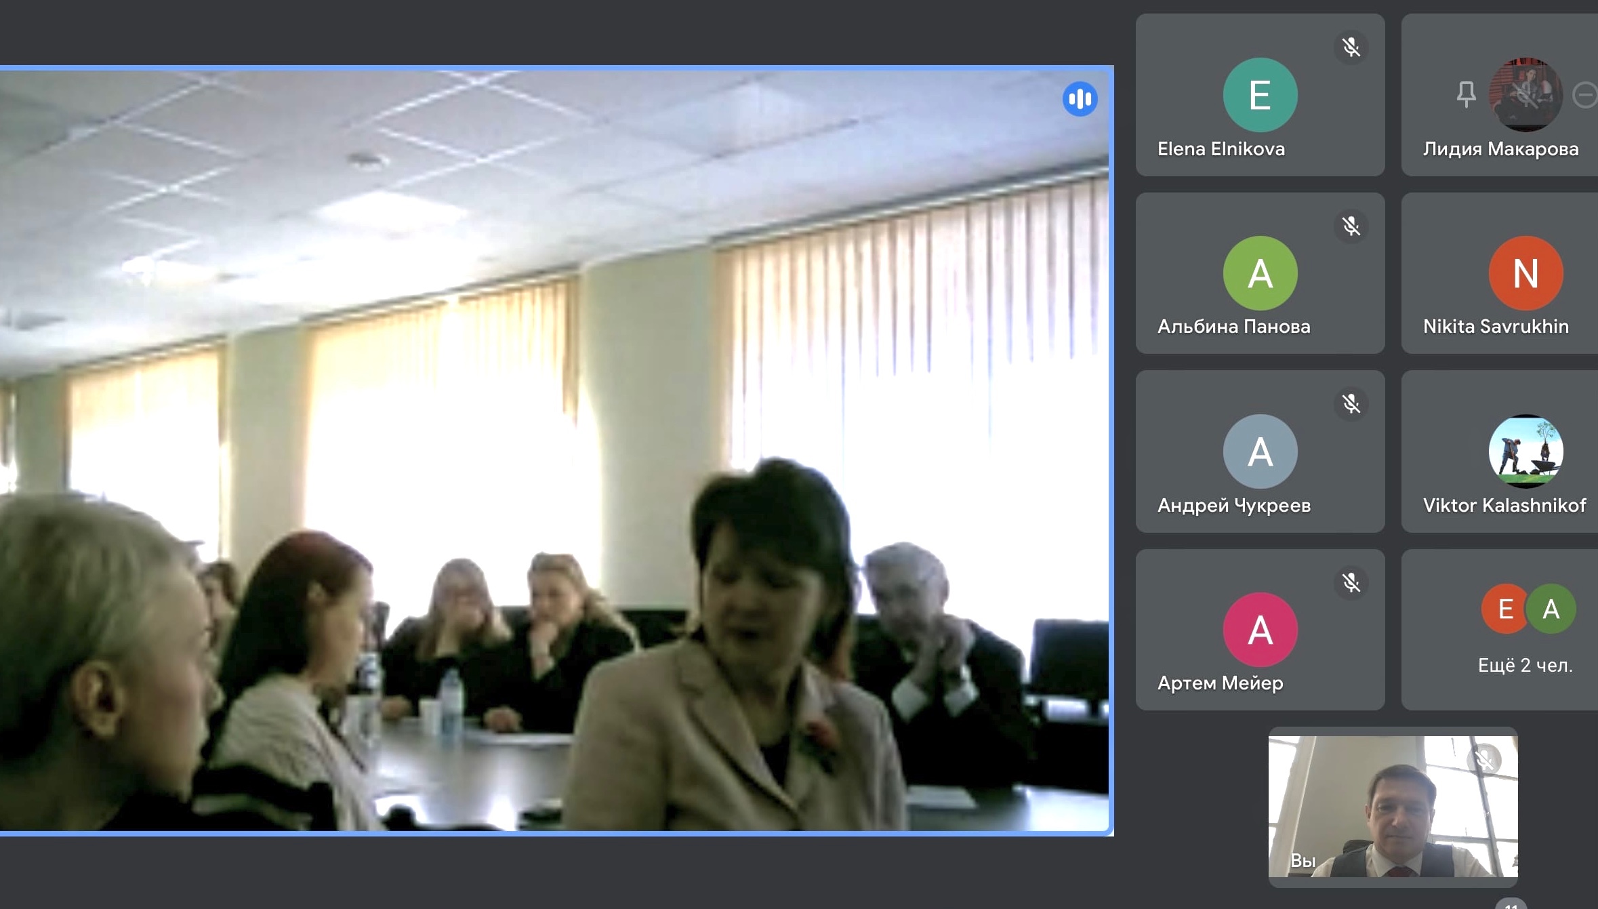Click Альбина Панова's muted mic icon
This screenshot has width=1598, height=909.
(x=1351, y=226)
